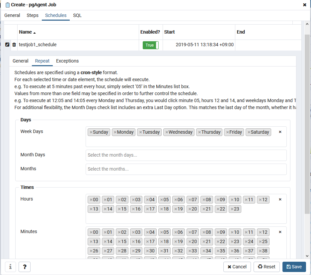Open dialog help with the question mark icon

(x=24, y=267)
